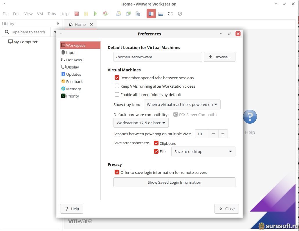The height and width of the screenshot is (231, 299).
Task: Close the Home tab with its X
Action: point(91,24)
